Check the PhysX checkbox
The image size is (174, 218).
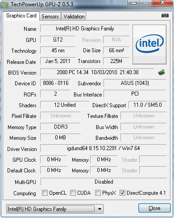click(98, 193)
